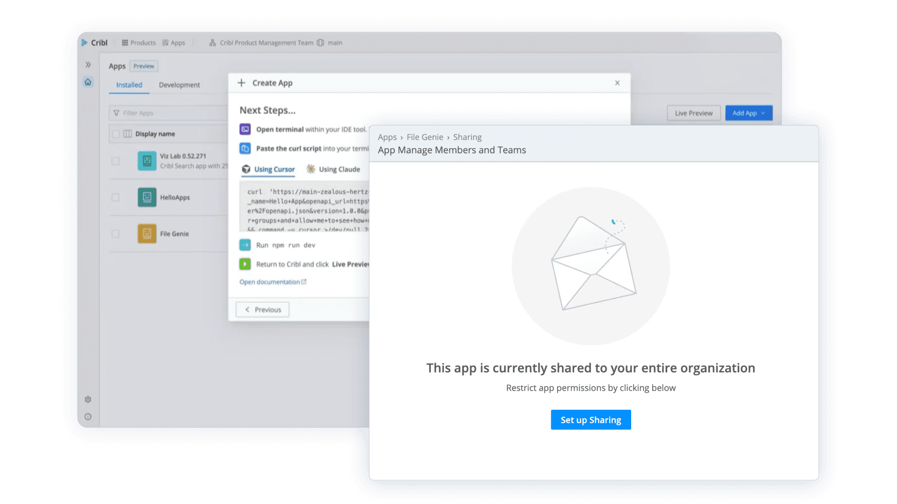Click the curl command code block
The height and width of the screenshot is (504, 897).
(x=305, y=207)
